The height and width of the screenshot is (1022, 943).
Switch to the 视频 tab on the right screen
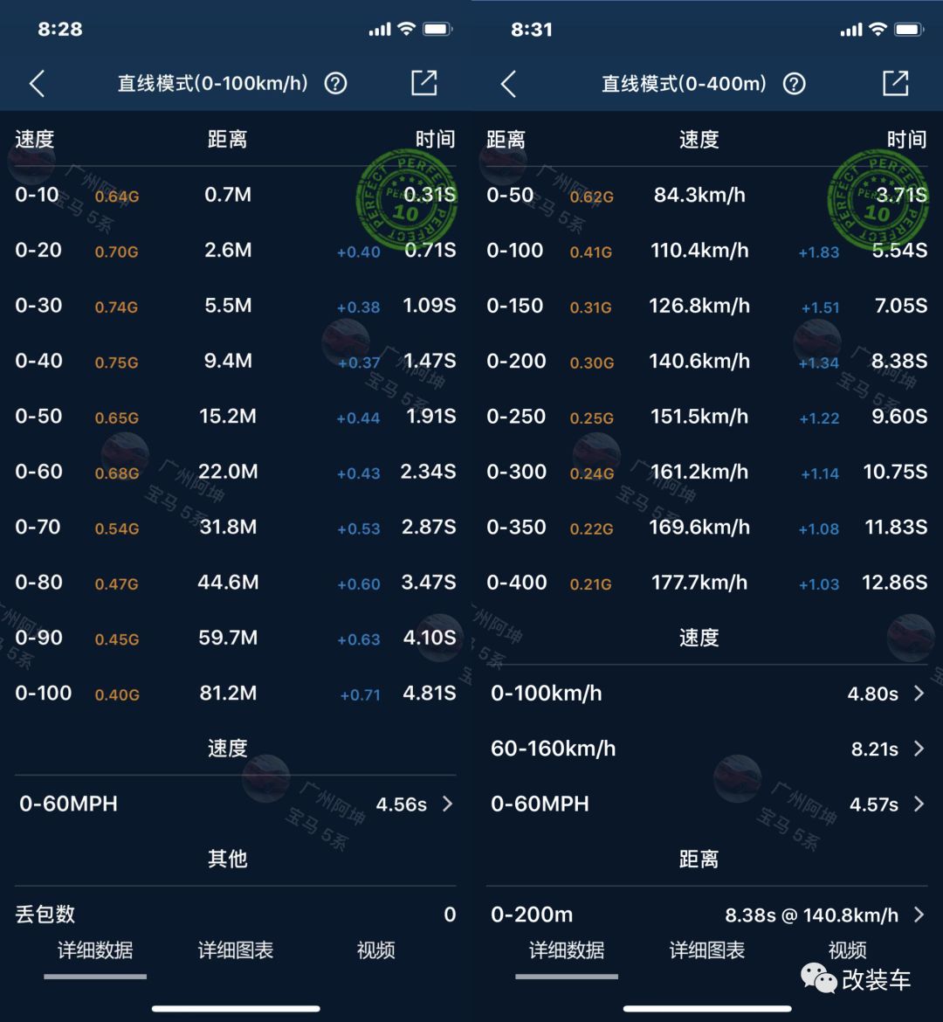tap(846, 951)
